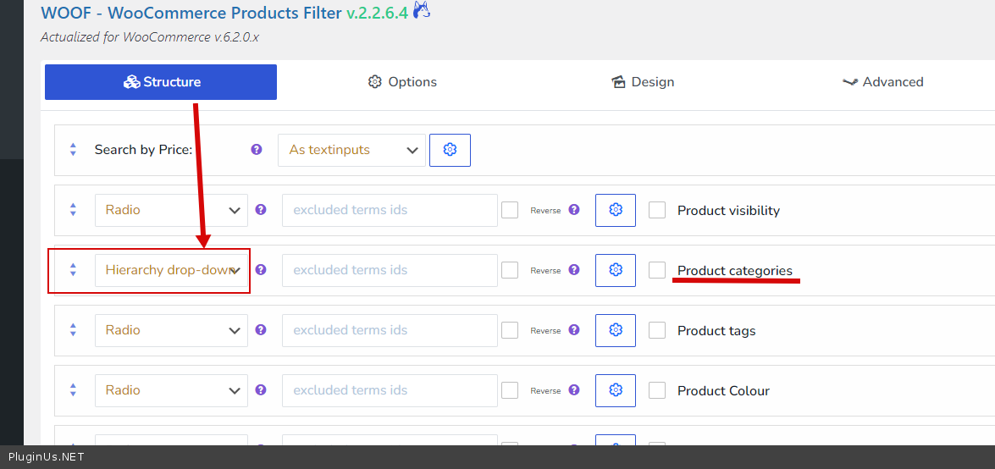The width and height of the screenshot is (995, 469).
Task: Enable the Product categories checkbox
Action: pos(657,270)
